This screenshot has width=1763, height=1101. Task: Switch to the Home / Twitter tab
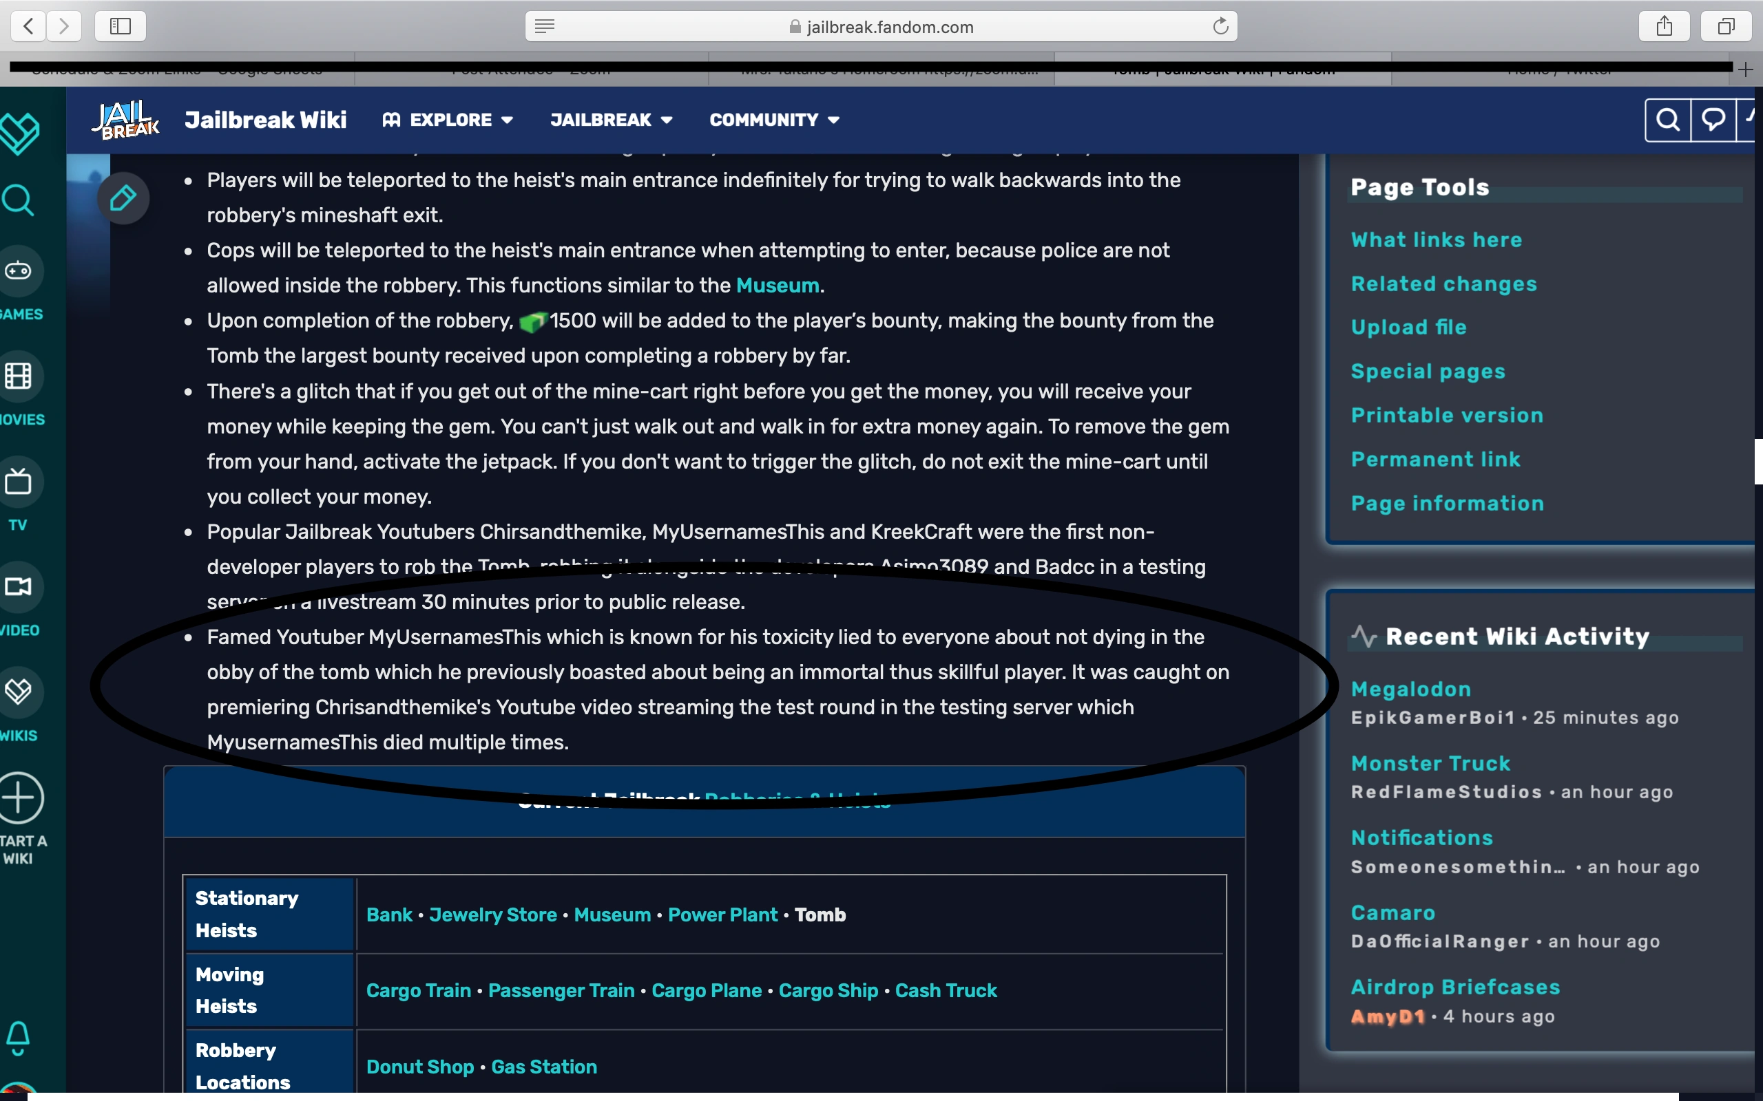click(x=1559, y=71)
